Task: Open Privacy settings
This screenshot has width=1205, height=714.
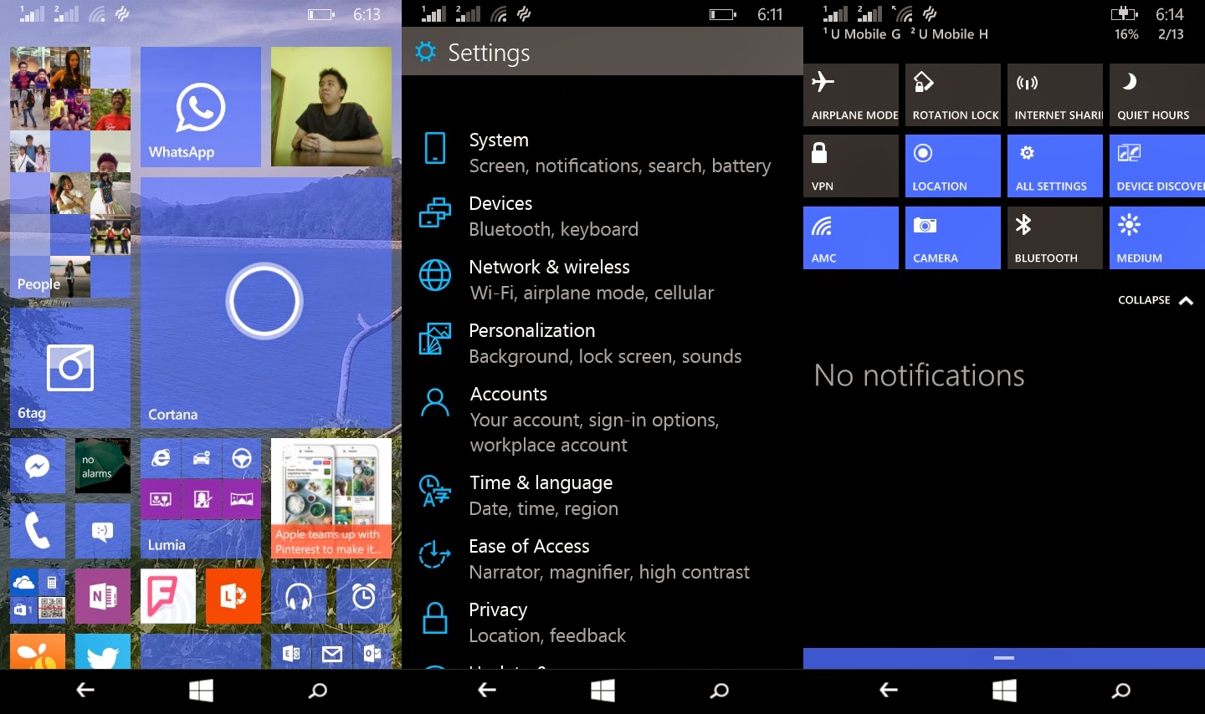Action: [x=602, y=623]
